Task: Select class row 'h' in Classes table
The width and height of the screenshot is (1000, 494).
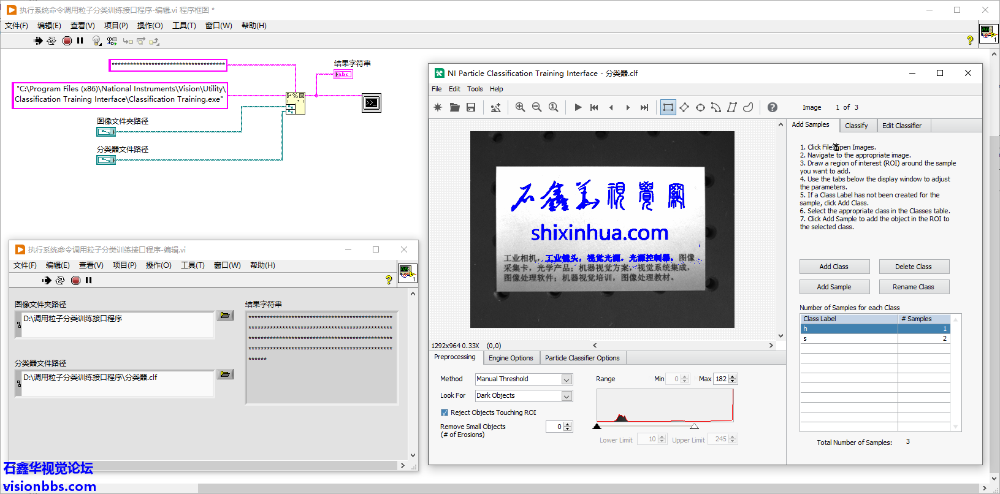Action: point(875,329)
